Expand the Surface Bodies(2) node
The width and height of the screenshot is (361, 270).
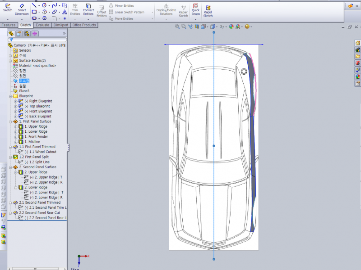pos(10,60)
